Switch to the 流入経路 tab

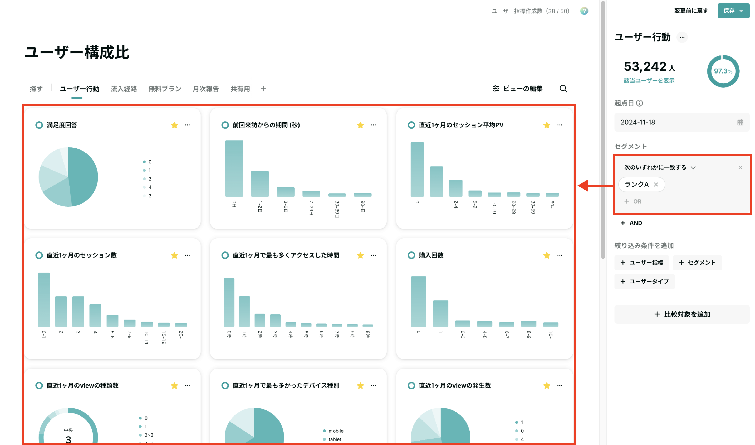124,89
